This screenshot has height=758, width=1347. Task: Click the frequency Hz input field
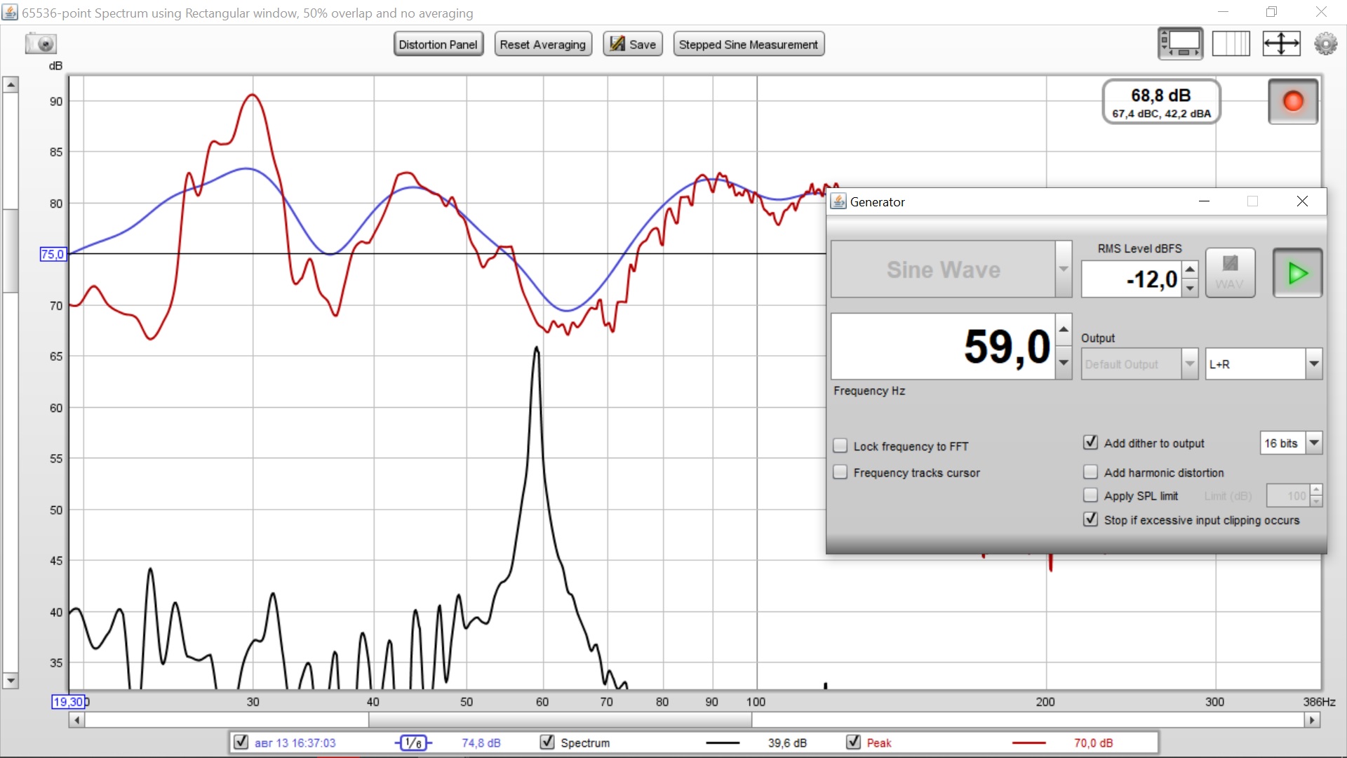[x=942, y=347]
